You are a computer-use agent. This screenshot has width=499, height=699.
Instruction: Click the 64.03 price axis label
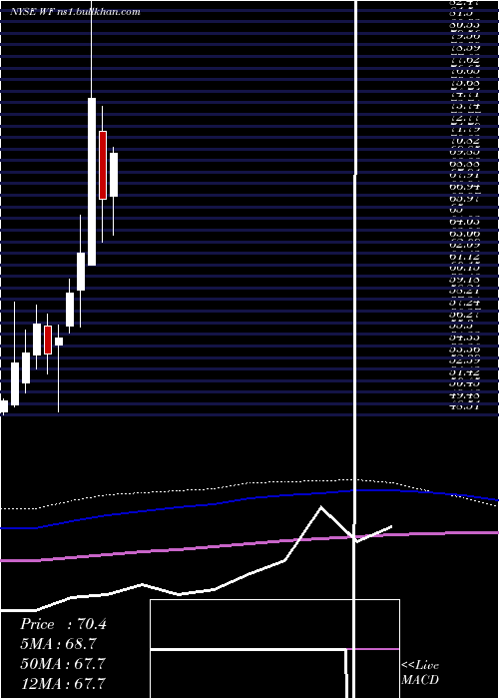pos(464,222)
